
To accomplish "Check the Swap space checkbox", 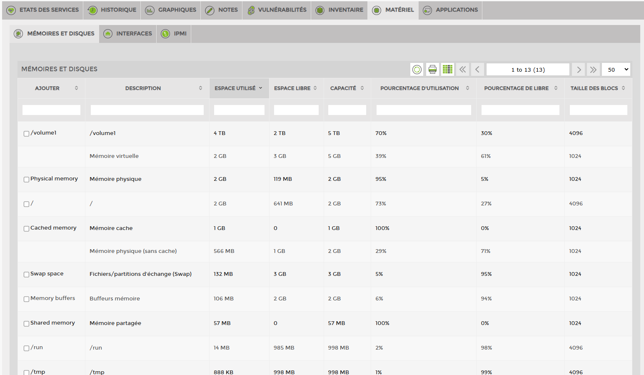I will pyautogui.click(x=26, y=275).
